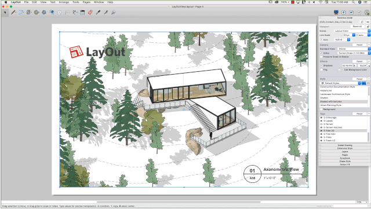This screenshot has width=371, height=209.
Task: Open the File menu
Action: pyautogui.click(x=26, y=2)
